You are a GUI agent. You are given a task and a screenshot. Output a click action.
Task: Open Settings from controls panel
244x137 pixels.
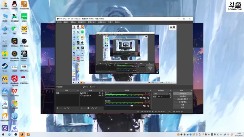(182, 105)
